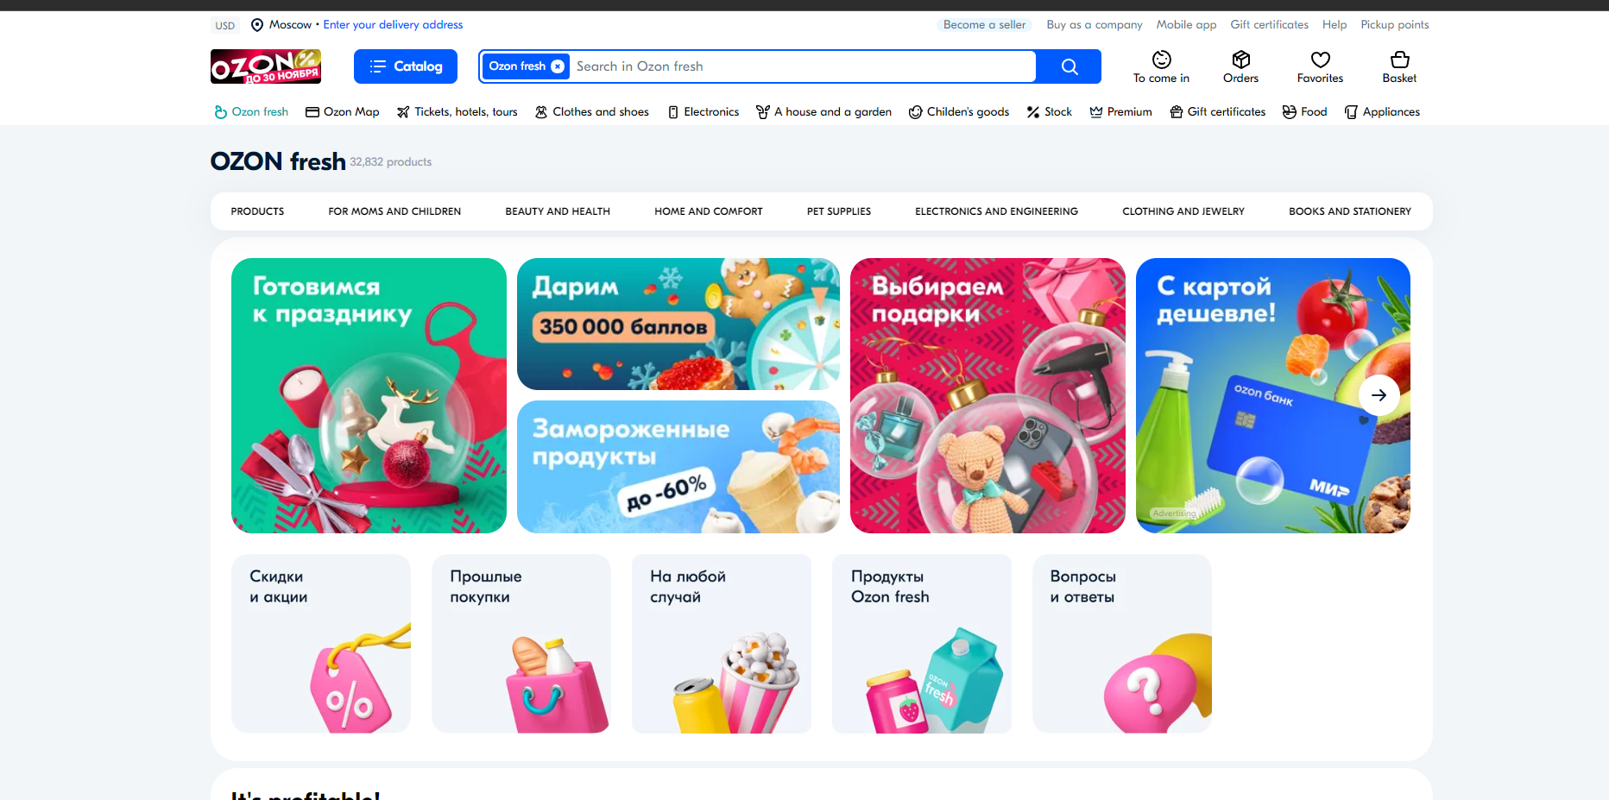Select BOOKS AND STATIONERY tab
This screenshot has width=1609, height=800.
tap(1350, 211)
